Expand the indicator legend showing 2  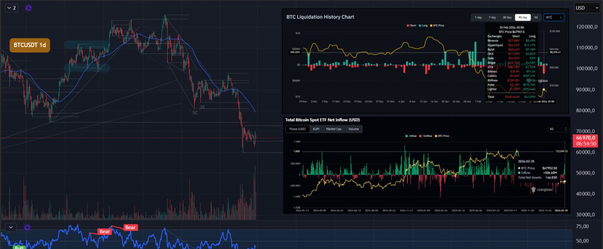[x=11, y=8]
